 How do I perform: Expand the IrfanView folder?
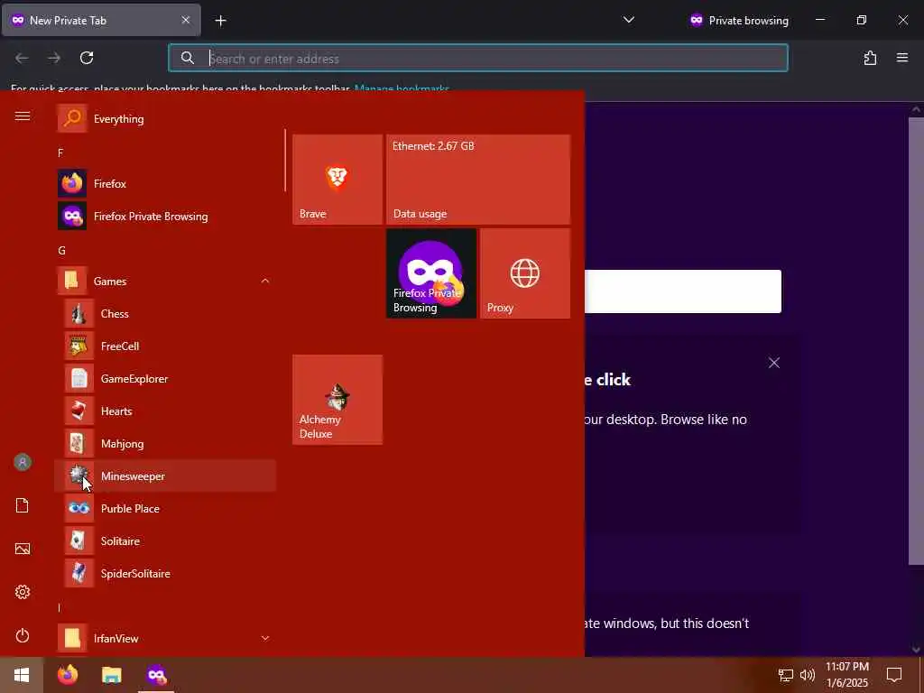click(165, 638)
